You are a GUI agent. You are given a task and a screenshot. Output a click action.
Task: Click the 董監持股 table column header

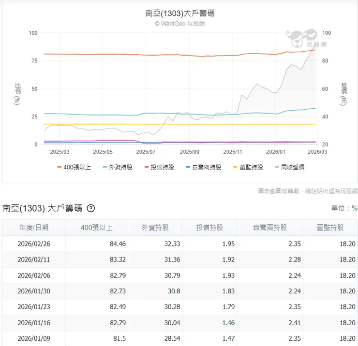pos(330,228)
